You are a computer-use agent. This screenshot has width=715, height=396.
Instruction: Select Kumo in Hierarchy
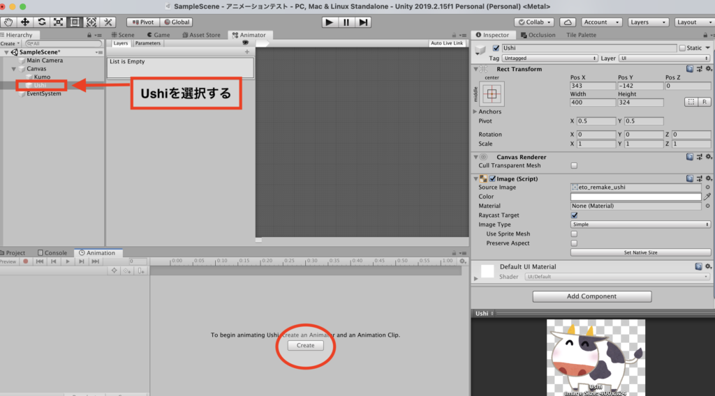[x=42, y=77]
